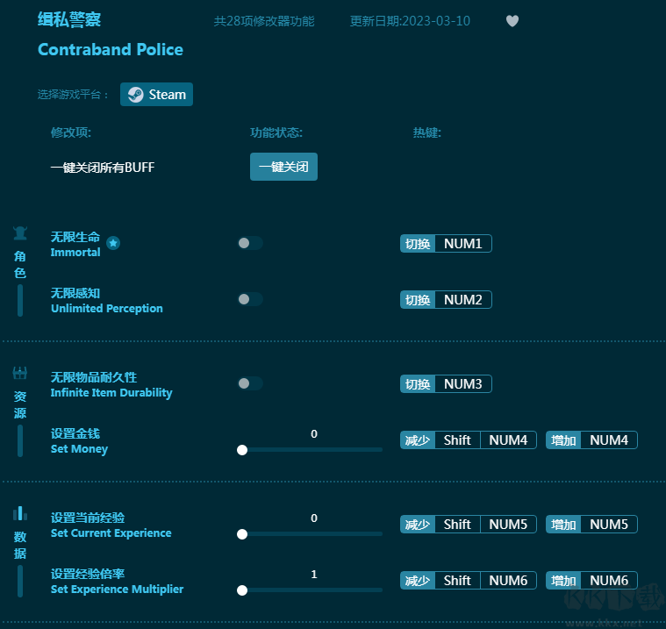The width and height of the screenshot is (666, 629).
Task: Click the 切换 NUM2 hotkey button
Action: tap(446, 299)
